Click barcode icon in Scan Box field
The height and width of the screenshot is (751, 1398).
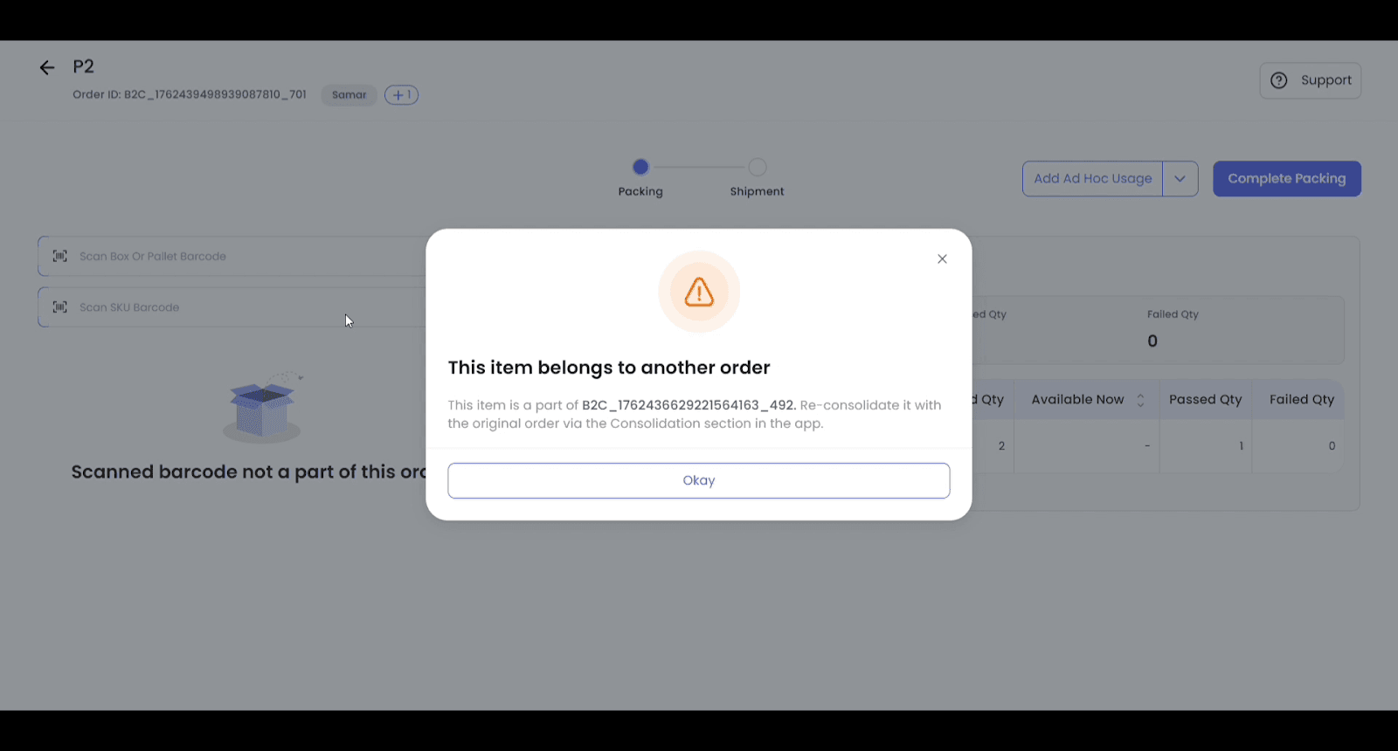60,256
